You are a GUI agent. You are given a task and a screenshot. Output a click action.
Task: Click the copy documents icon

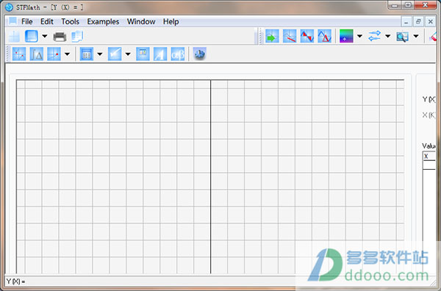(x=77, y=37)
